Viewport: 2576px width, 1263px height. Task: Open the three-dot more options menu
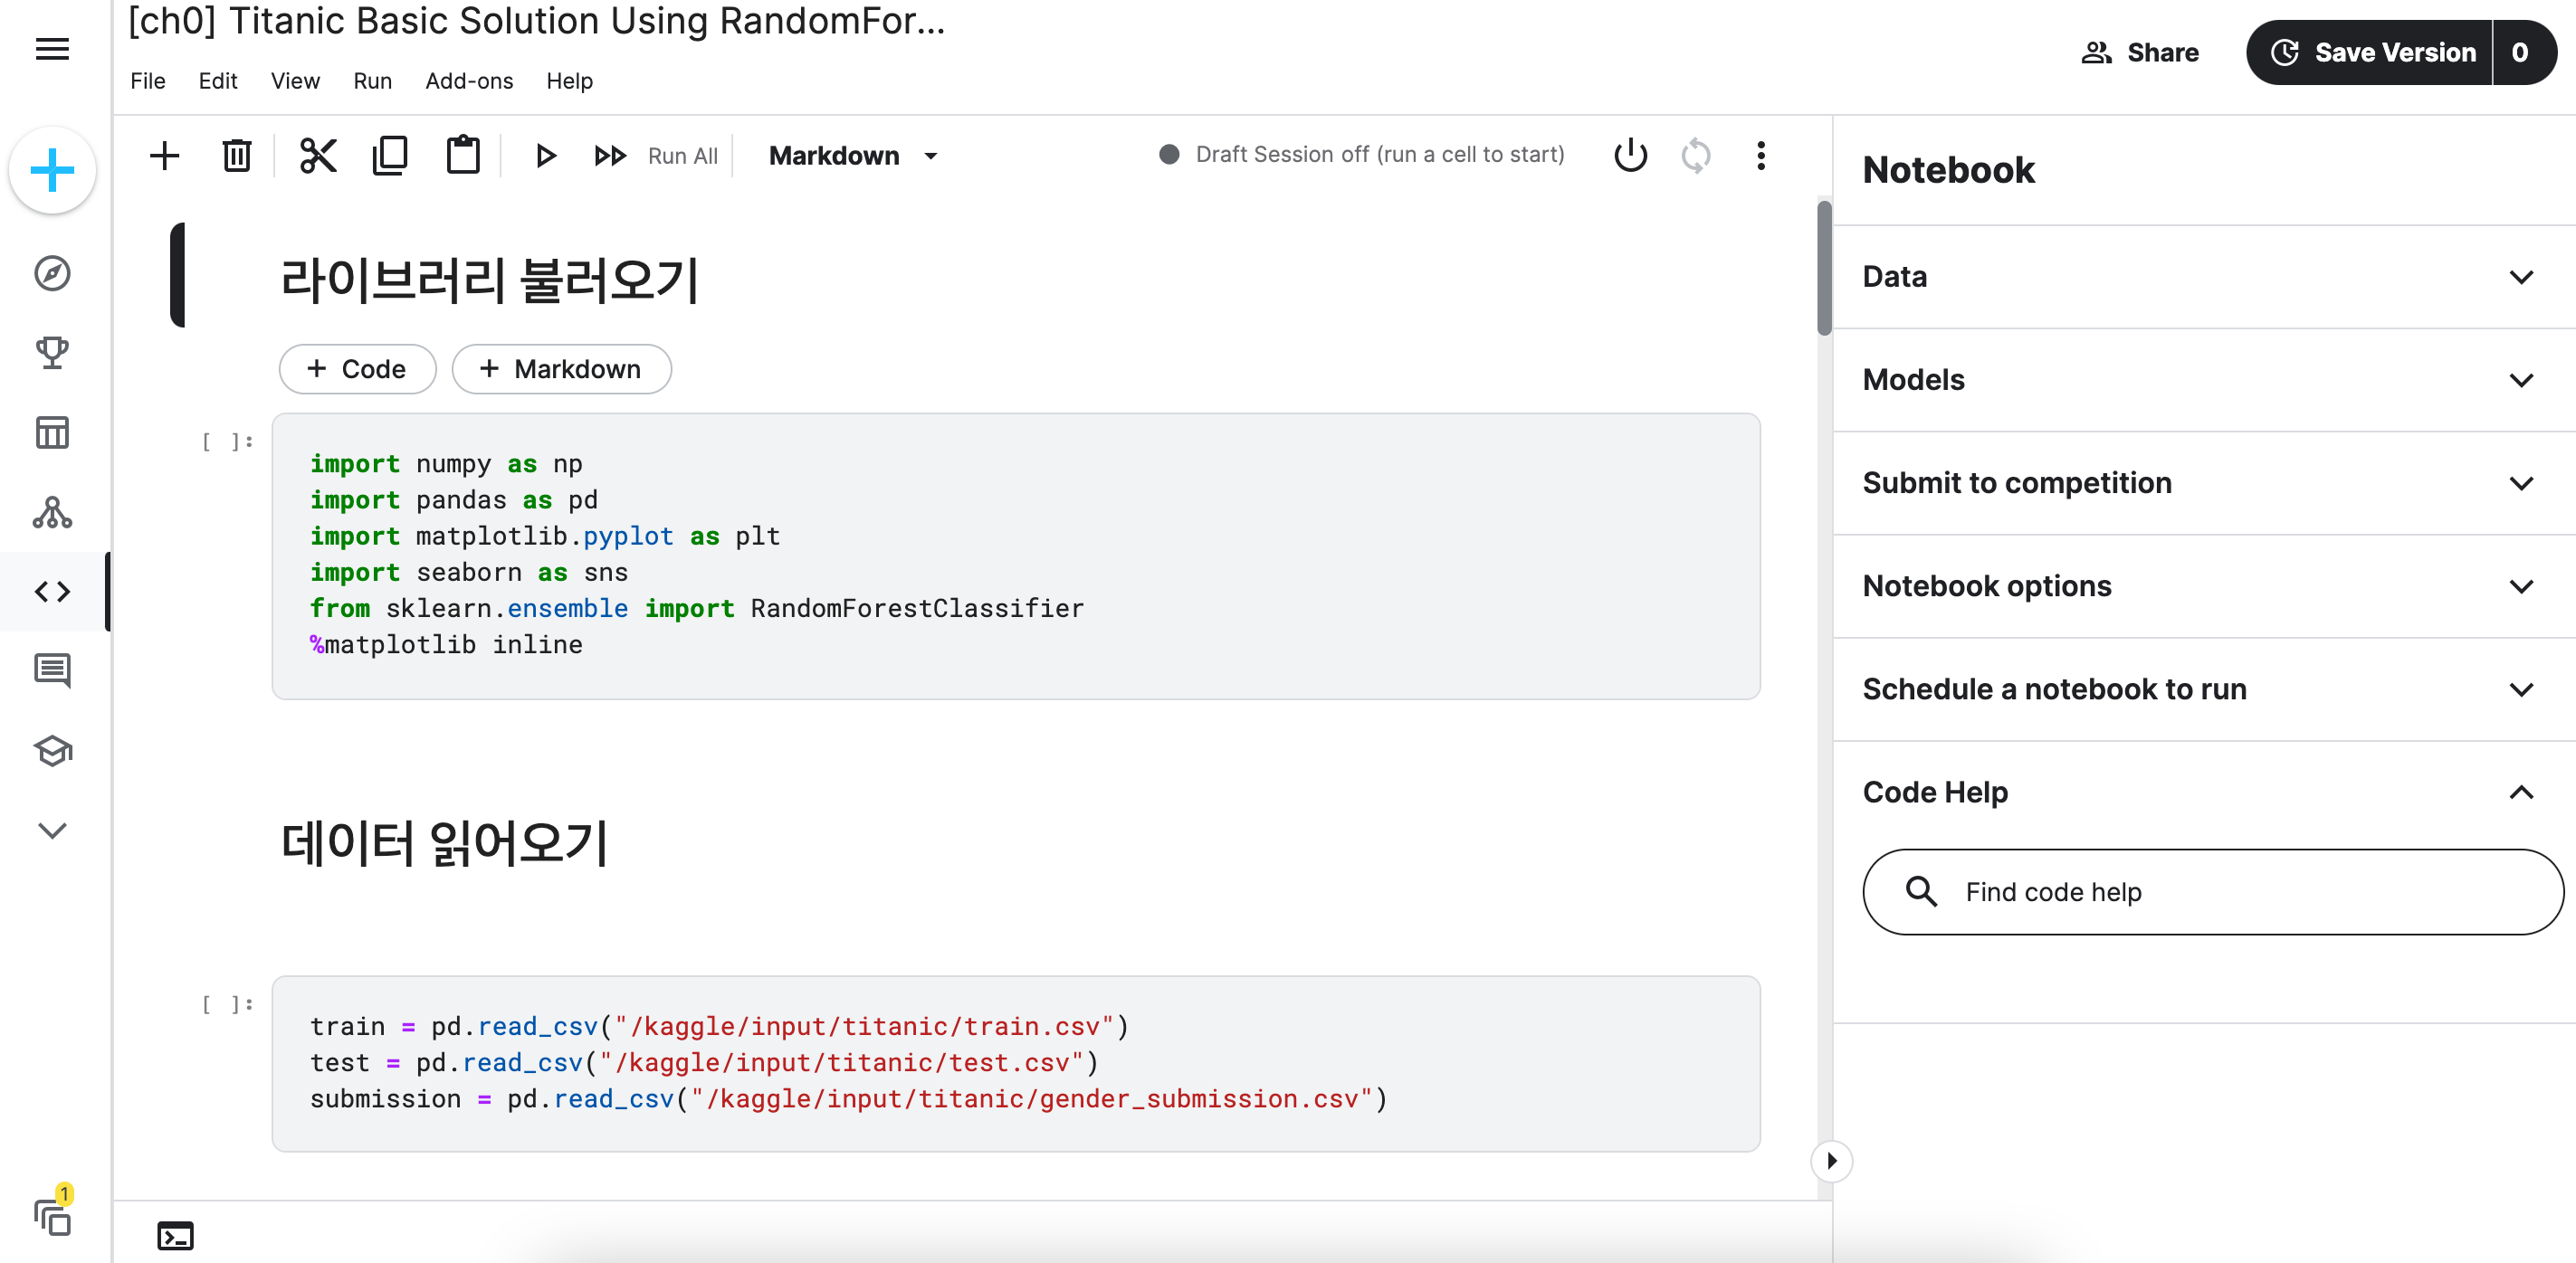pos(1761,156)
